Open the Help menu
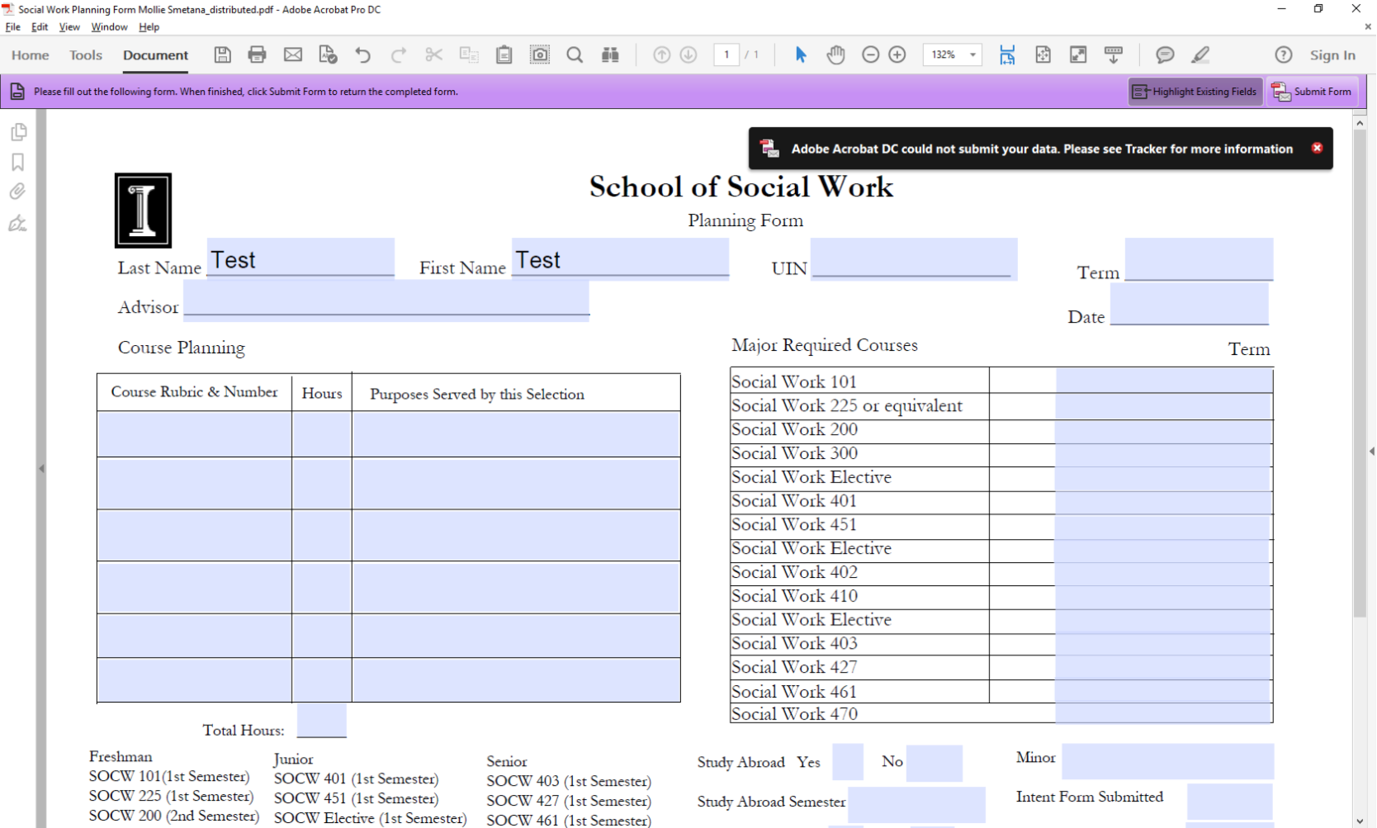 (149, 27)
